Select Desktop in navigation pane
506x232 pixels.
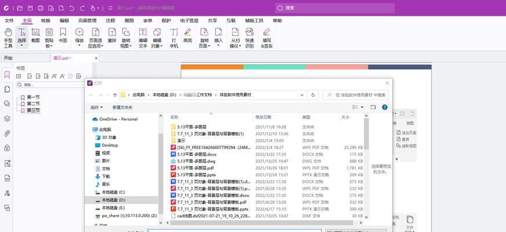tap(110, 145)
